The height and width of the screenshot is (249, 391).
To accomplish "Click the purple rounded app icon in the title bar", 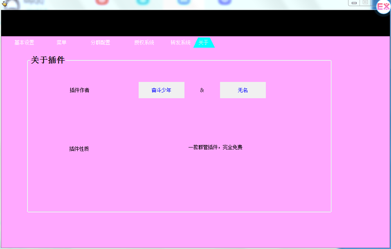I will (x=225, y=2).
